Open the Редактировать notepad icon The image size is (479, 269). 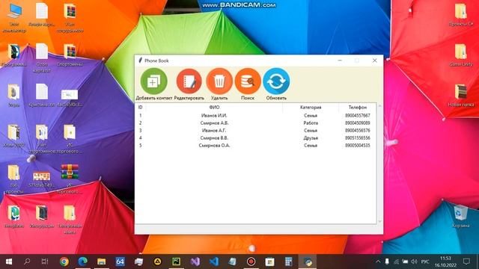(189, 81)
